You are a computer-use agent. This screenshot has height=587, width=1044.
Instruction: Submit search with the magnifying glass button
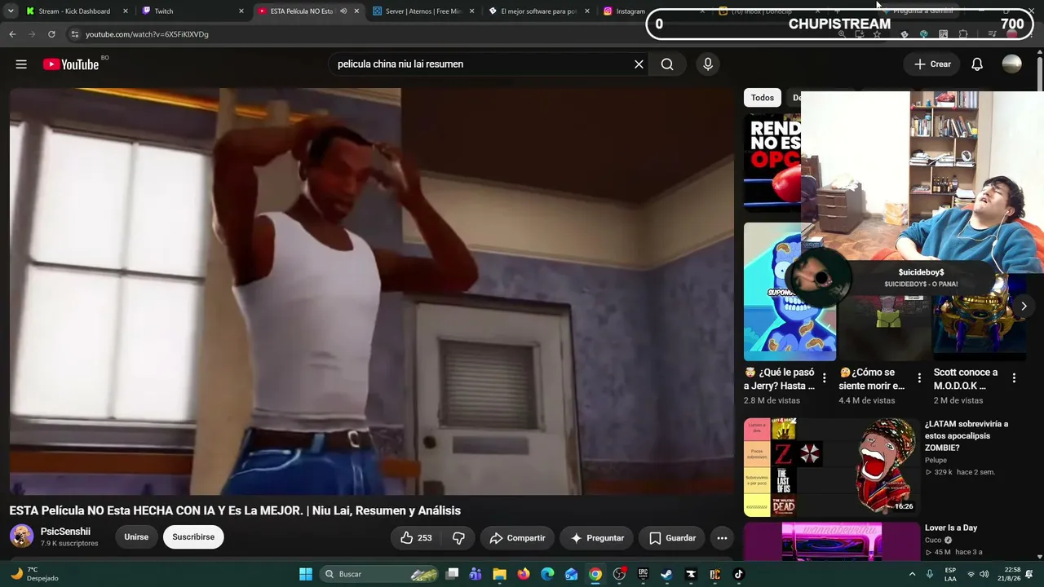(667, 64)
